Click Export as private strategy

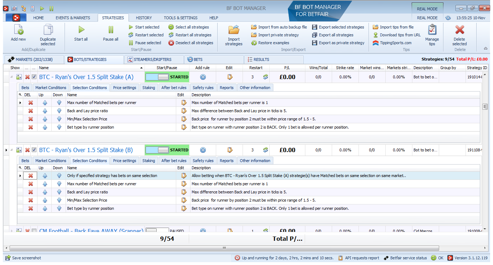tap(338, 43)
